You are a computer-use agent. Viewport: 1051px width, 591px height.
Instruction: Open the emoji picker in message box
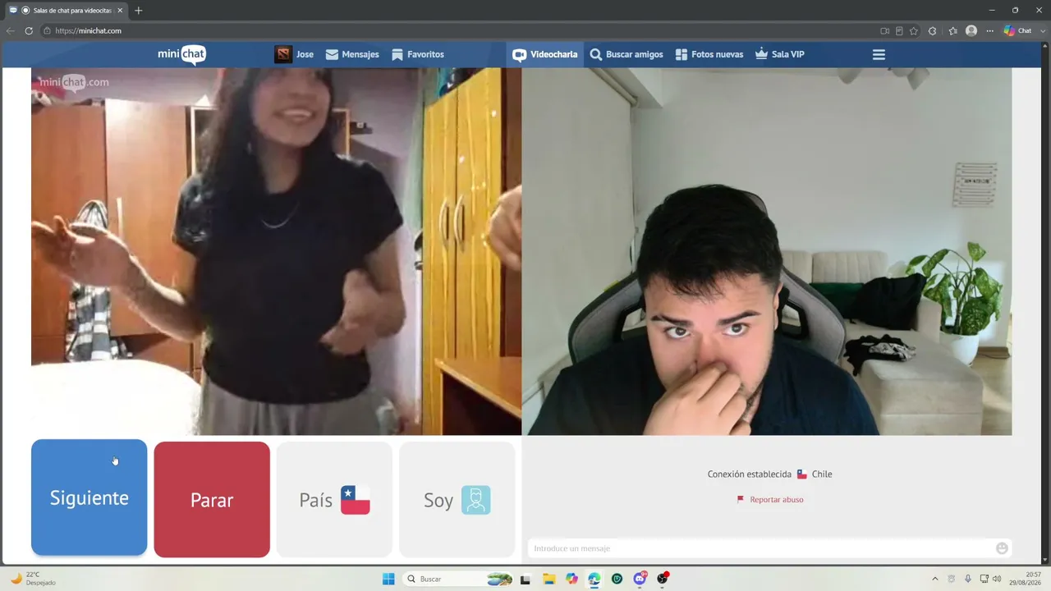click(1002, 548)
